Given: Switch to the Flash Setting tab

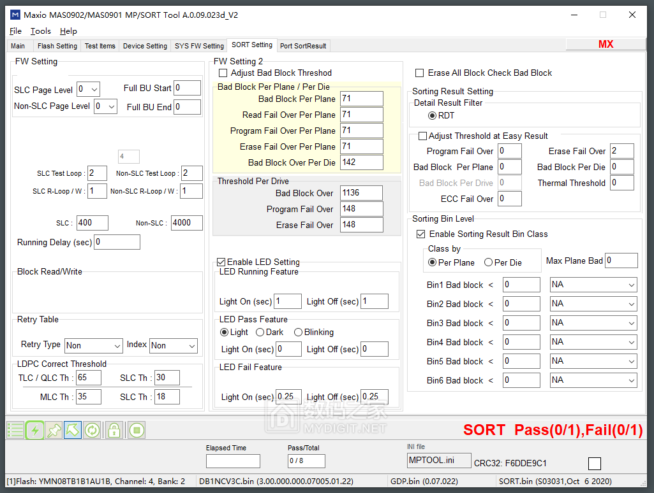Looking at the screenshot, I should click(57, 46).
